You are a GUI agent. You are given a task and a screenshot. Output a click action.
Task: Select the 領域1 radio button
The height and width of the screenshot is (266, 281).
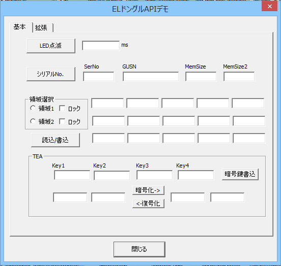click(33, 108)
